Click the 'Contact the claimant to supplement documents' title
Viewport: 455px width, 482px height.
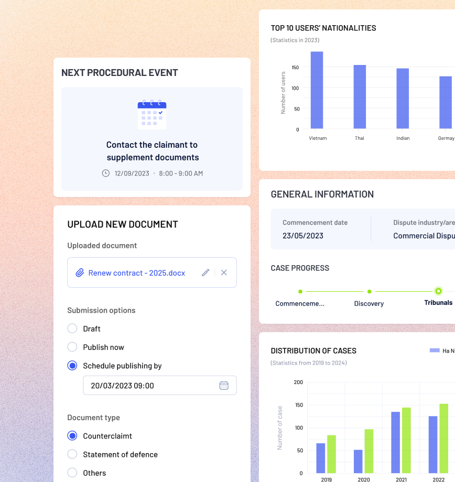click(x=153, y=151)
